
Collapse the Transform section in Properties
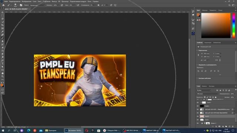197,50
